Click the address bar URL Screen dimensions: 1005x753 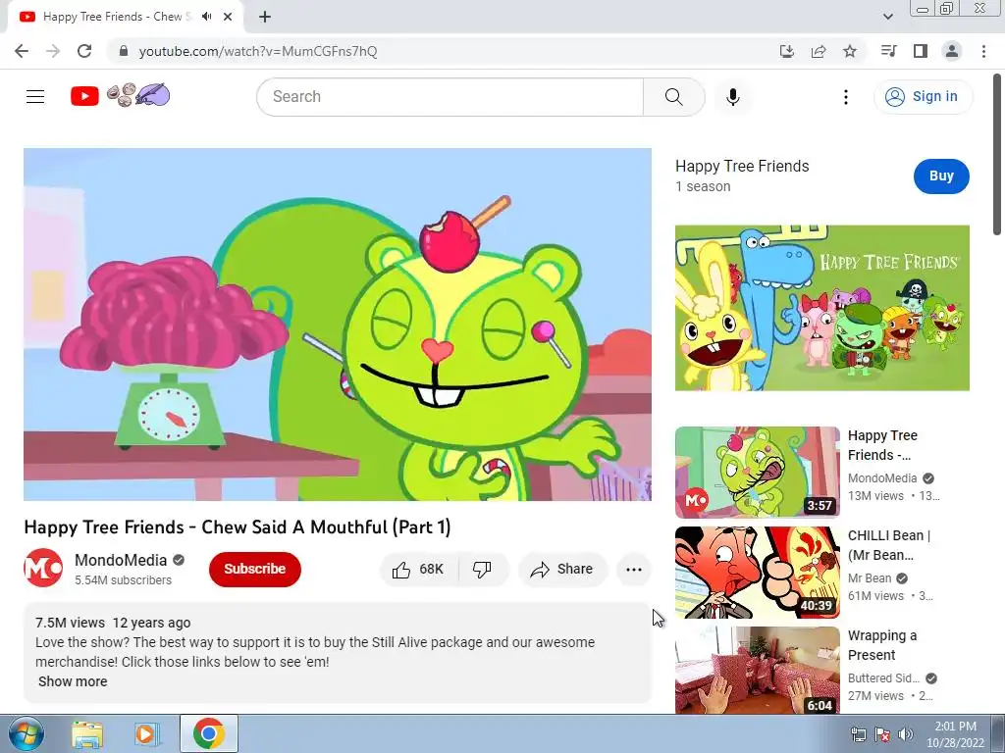point(258,51)
